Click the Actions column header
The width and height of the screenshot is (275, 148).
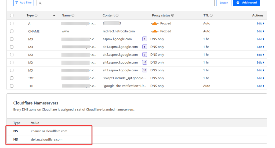click(x=258, y=15)
